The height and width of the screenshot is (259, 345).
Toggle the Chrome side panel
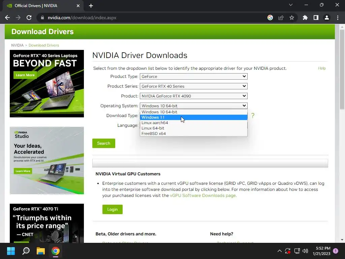(316, 18)
